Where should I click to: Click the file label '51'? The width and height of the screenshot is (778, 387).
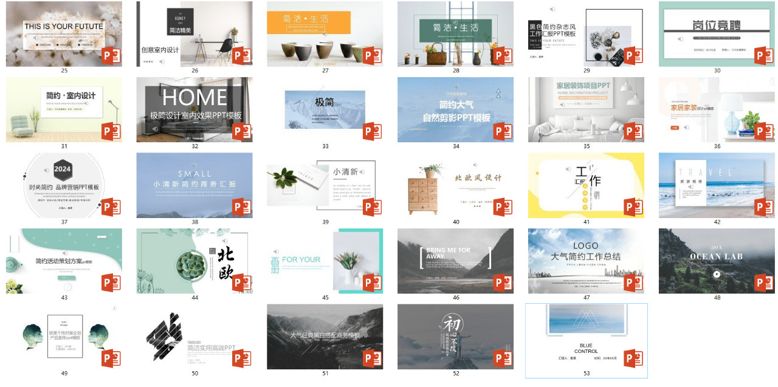coord(325,374)
